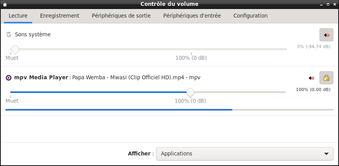Screen dimensions: 339x166
Task: Select the Configuration tab
Action: pyautogui.click(x=251, y=16)
